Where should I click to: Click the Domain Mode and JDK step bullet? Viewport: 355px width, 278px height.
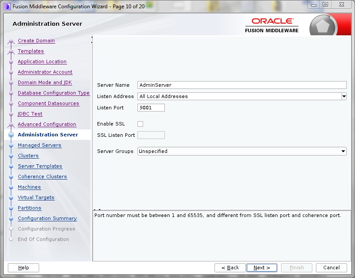tap(11, 82)
